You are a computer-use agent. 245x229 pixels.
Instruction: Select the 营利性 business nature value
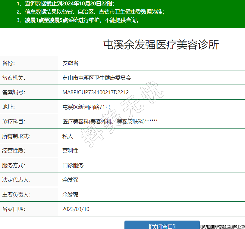coord(70,150)
